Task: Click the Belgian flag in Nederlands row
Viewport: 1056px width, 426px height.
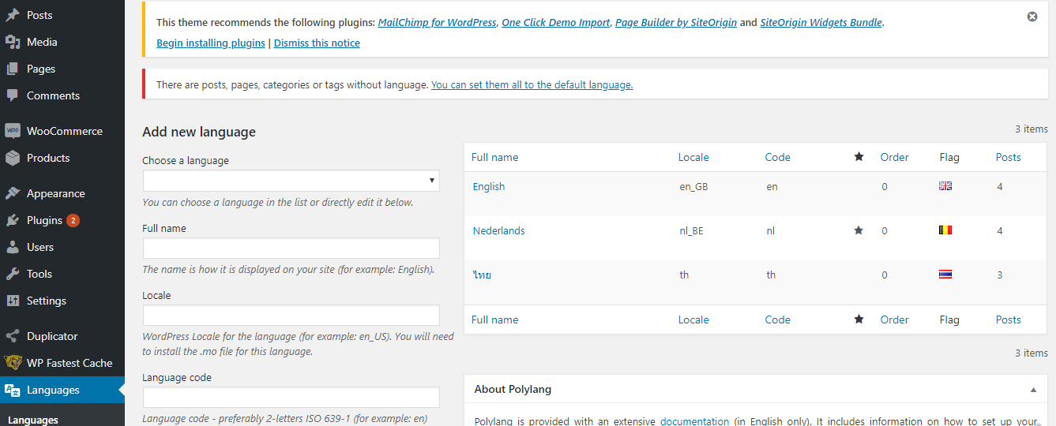Action: pos(945,230)
